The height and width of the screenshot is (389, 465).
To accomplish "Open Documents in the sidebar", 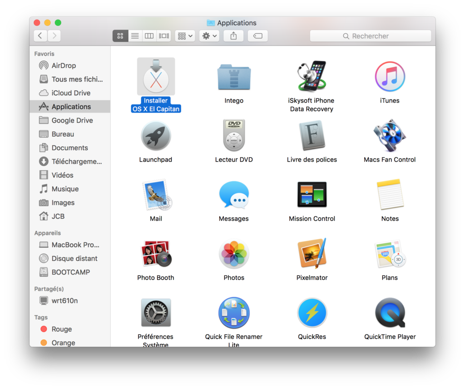I will [70, 148].
